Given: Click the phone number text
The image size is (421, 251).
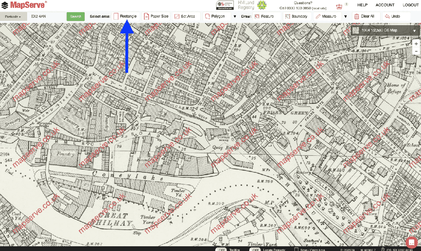Looking at the screenshot, I should pyautogui.click(x=303, y=8).
